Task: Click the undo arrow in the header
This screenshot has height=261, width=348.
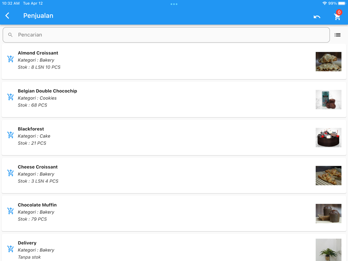Action: tap(317, 17)
